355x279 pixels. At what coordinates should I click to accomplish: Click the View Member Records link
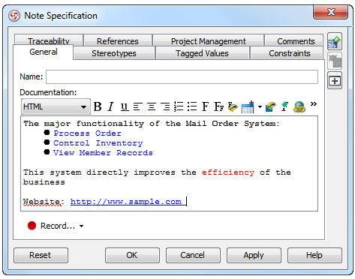point(103,153)
